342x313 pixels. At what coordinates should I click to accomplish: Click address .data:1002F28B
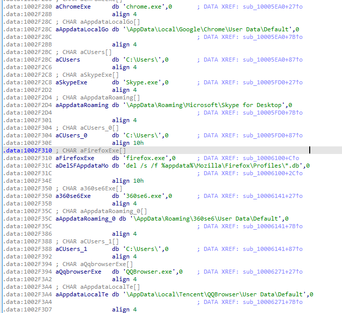pos(28,15)
